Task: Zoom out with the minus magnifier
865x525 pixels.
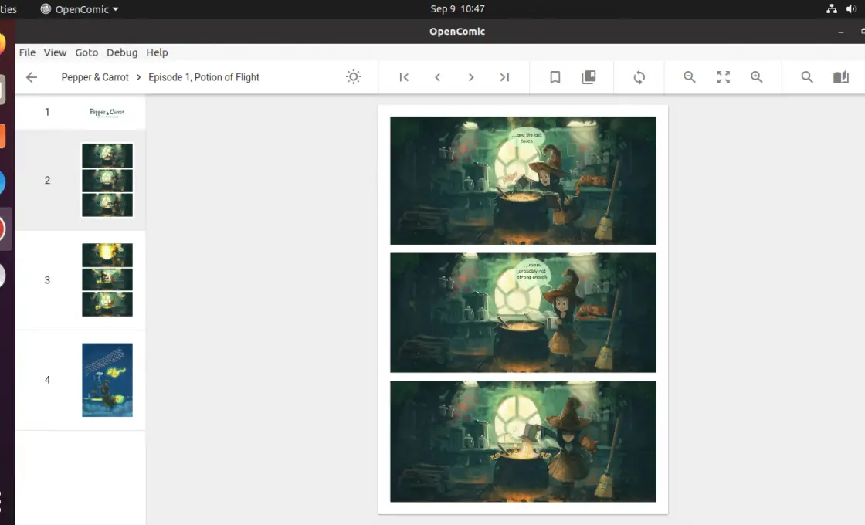Action: [690, 77]
